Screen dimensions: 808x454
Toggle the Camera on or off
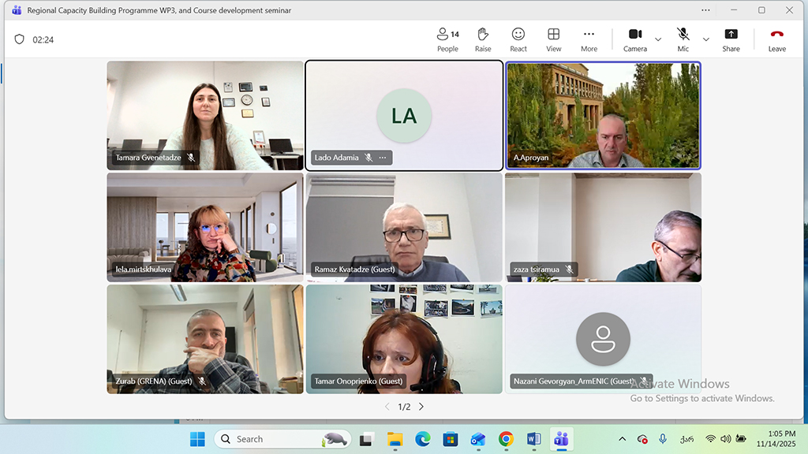click(x=634, y=39)
